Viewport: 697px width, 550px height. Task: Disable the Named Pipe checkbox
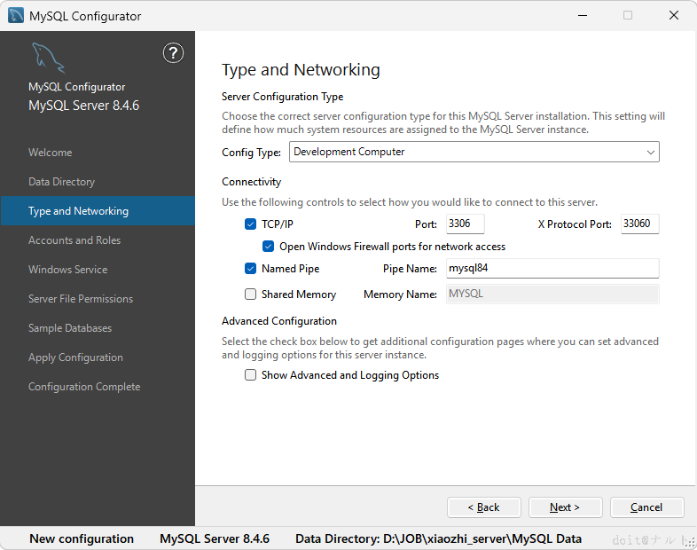[250, 269]
